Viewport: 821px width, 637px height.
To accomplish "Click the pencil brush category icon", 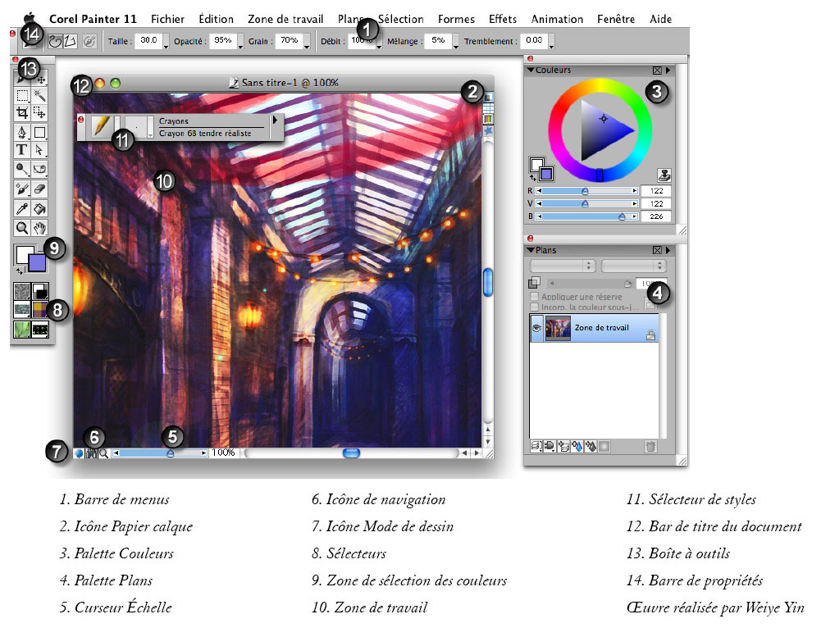I will pos(101,127).
